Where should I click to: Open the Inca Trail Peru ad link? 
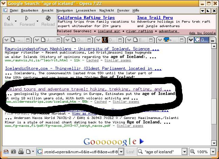pos(155,18)
